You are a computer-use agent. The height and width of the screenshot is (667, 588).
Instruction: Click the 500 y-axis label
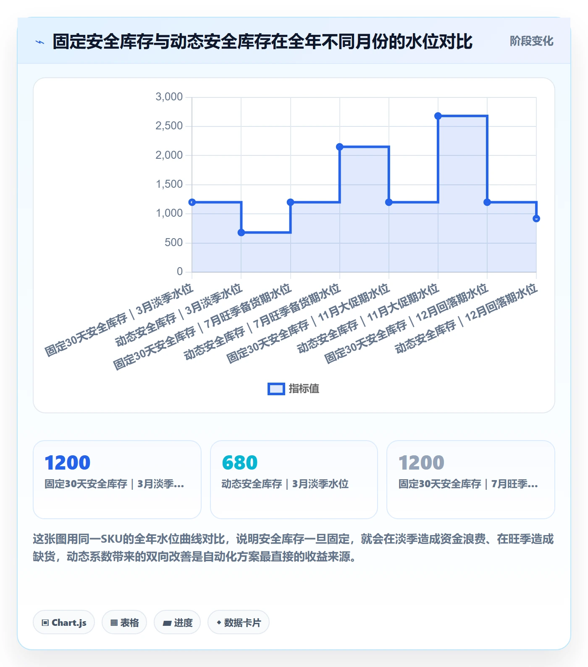pos(174,243)
